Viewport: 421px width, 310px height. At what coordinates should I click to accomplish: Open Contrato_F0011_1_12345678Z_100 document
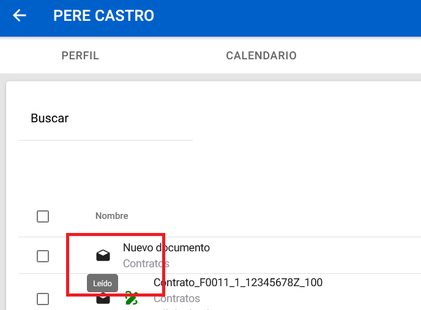(x=237, y=282)
